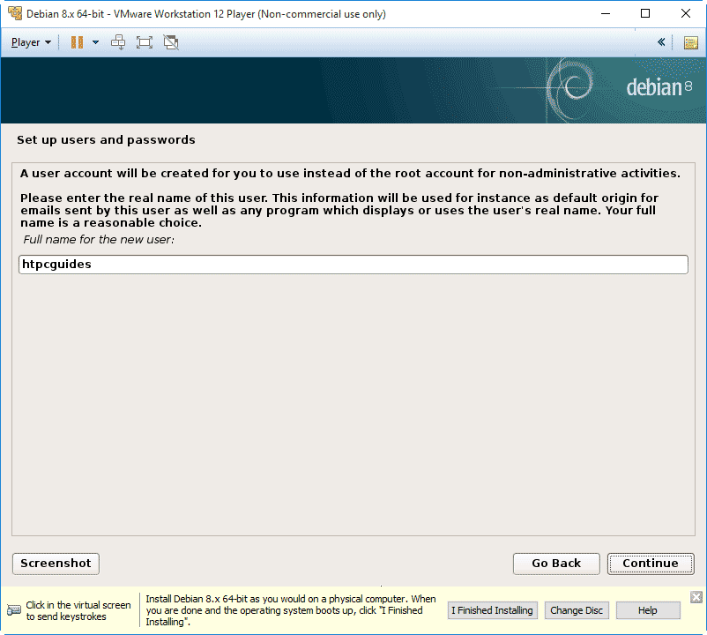
Task: Expand the power options dropdown arrow
Action: click(x=95, y=42)
